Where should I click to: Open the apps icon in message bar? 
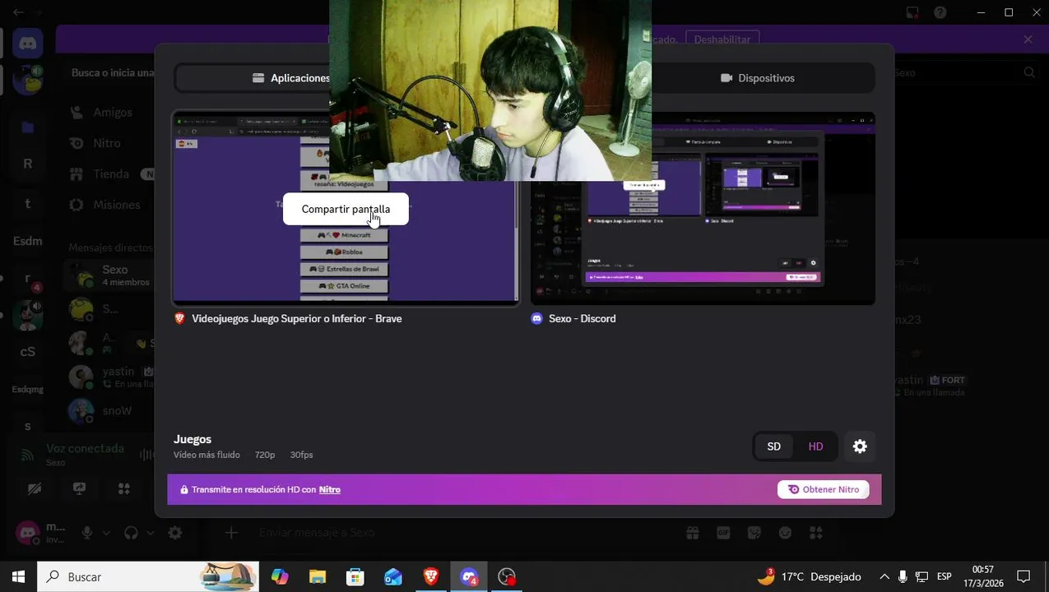pyautogui.click(x=816, y=533)
